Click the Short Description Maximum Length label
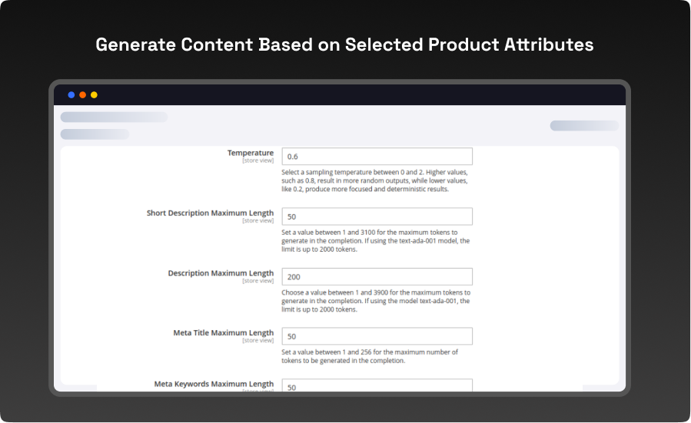This screenshot has width=691, height=423. coord(210,213)
